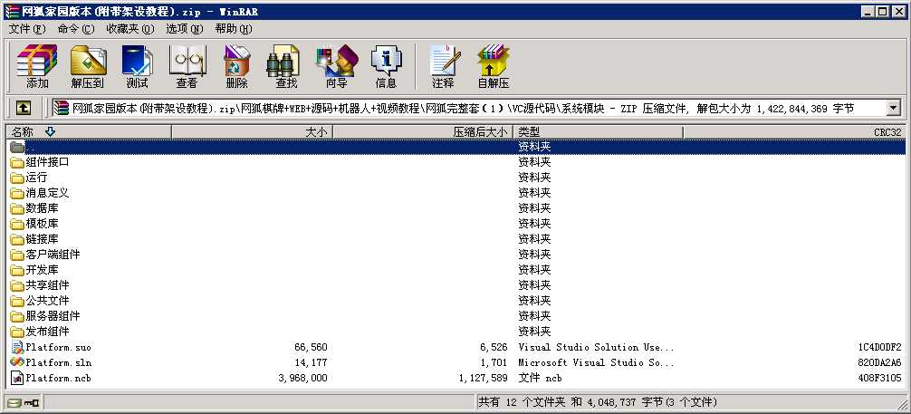Open the 注释 (Comment) tool

(444, 66)
